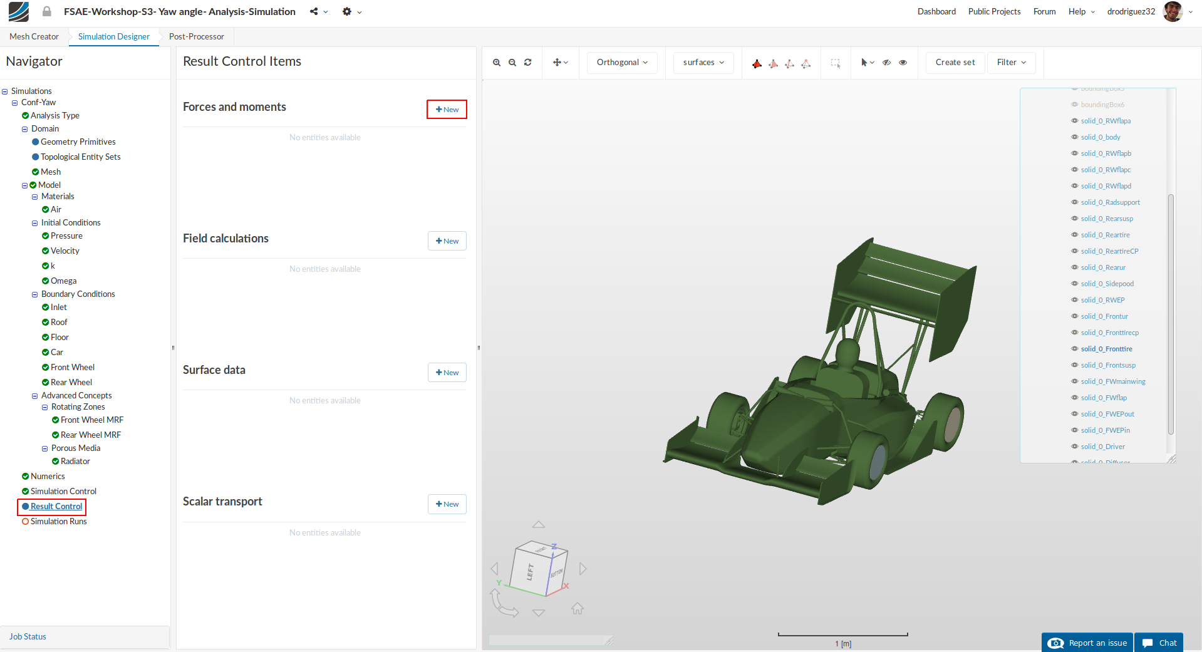Click the Create set button
The width and height of the screenshot is (1202, 652).
955,63
